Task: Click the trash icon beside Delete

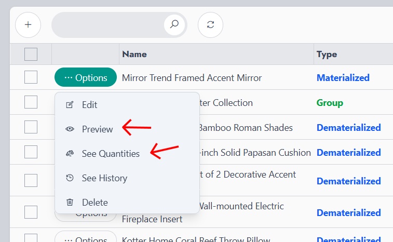Action: (70, 202)
